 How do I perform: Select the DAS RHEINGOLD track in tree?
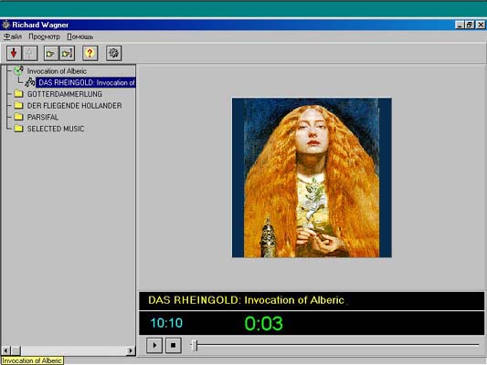click(x=87, y=82)
